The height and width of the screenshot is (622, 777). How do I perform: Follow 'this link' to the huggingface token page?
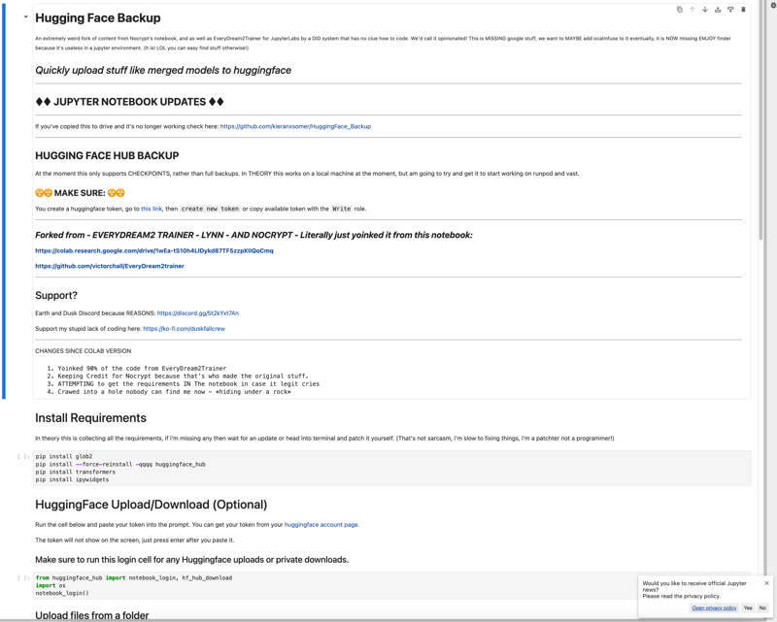[x=152, y=209]
